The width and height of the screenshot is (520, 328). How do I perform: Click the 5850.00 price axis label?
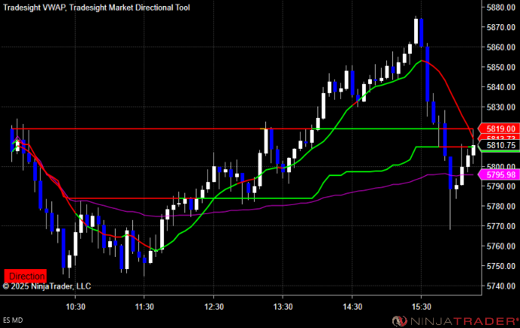(x=501, y=67)
